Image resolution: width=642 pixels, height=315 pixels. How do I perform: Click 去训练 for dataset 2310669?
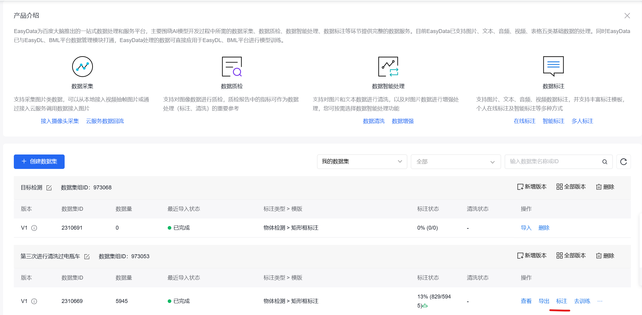(x=582, y=301)
